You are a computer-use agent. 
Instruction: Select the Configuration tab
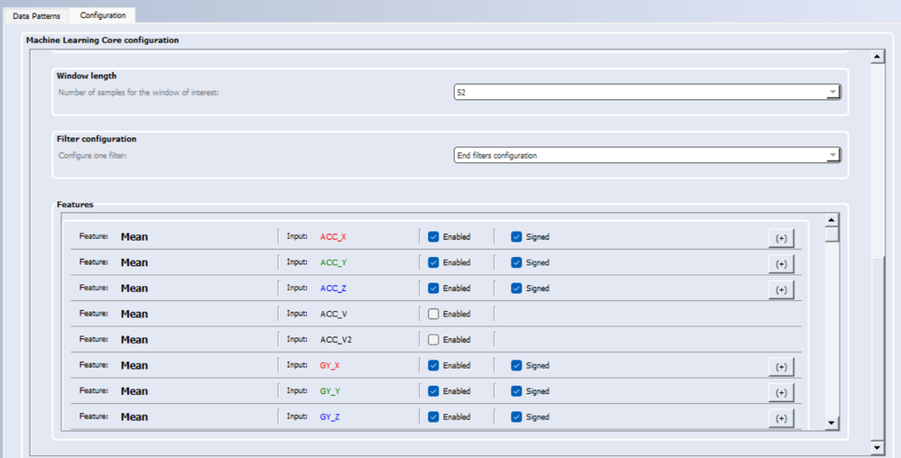(x=102, y=15)
